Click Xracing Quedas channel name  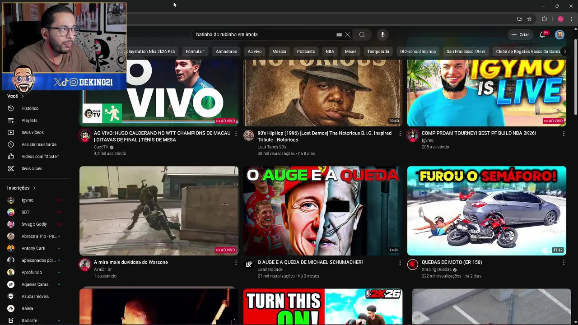[437, 269]
